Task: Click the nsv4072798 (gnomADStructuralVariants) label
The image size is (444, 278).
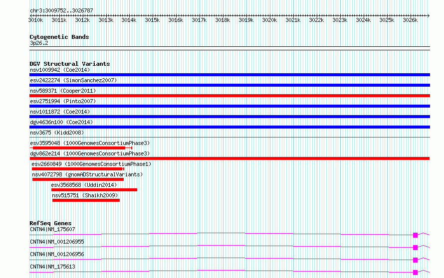Action: tap(87, 174)
